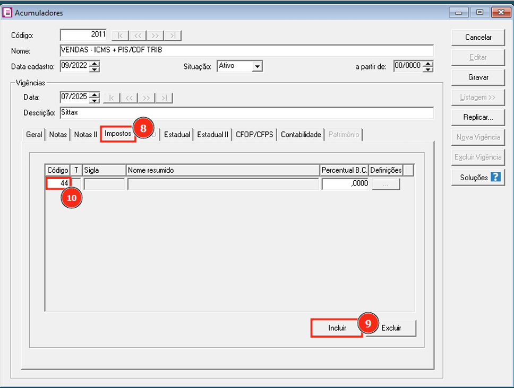Viewport: 514px width, 388px height.
Task: Click the Percentual B.C. field
Action: click(345, 184)
